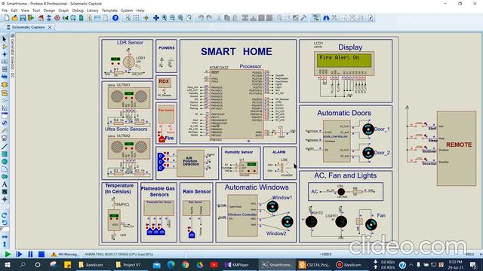This screenshot has width=483, height=271.
Task: Click the Redo arrow in toolbar
Action: pyautogui.click(x=209, y=18)
